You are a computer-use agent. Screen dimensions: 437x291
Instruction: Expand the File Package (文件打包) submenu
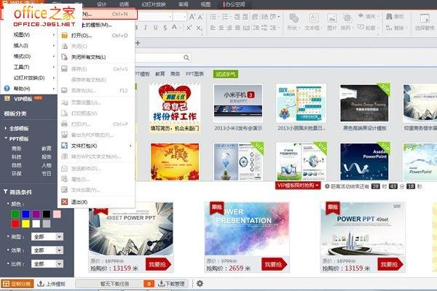tap(130, 145)
